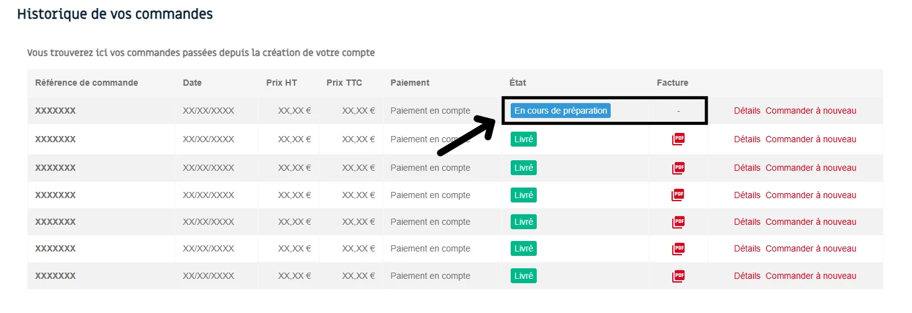Open Détails link in the last row
Screen dimensions: 912x313
point(747,276)
